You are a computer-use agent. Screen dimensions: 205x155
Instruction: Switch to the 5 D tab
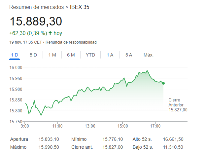(x=33, y=55)
